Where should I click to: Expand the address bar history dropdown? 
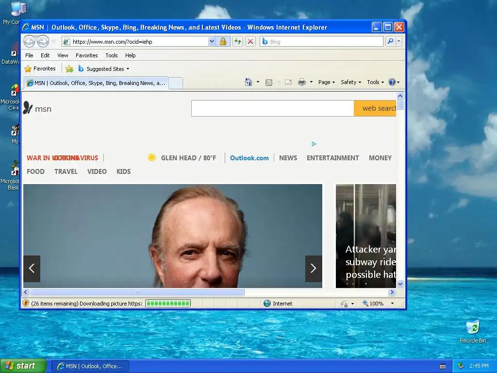(x=212, y=42)
